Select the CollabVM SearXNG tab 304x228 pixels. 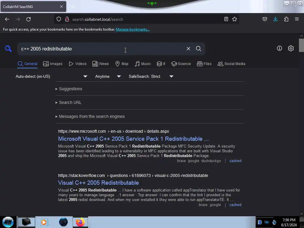33,7
